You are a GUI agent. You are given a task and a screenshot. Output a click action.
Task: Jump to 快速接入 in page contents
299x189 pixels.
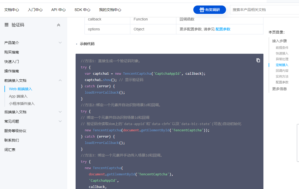(x=282, y=53)
